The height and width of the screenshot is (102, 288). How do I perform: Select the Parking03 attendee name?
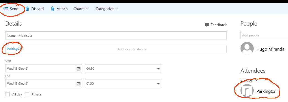[266, 91]
